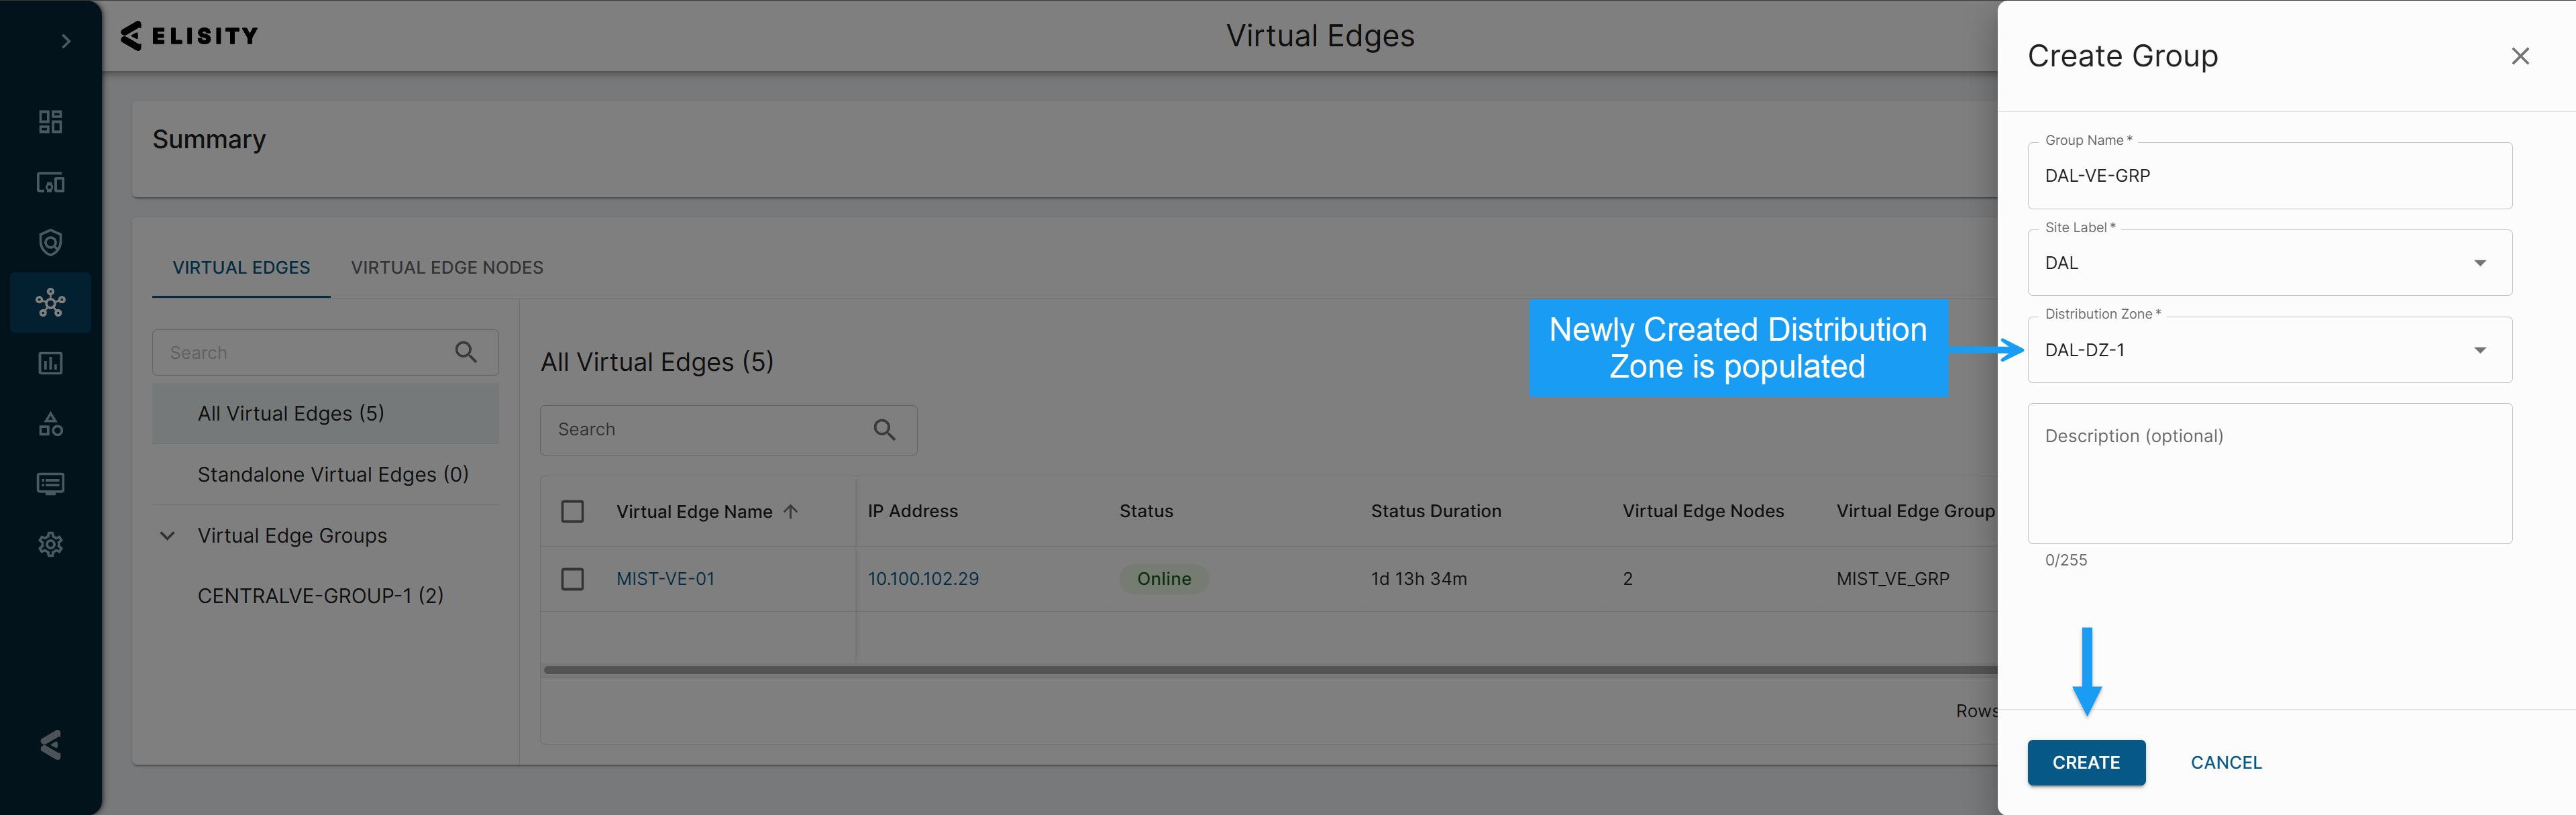Select the Virtual Edges network icon in sidebar

coord(50,302)
